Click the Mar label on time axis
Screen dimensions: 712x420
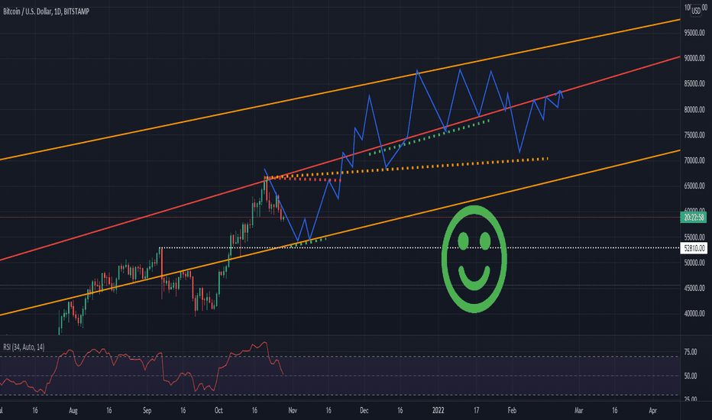578,411
